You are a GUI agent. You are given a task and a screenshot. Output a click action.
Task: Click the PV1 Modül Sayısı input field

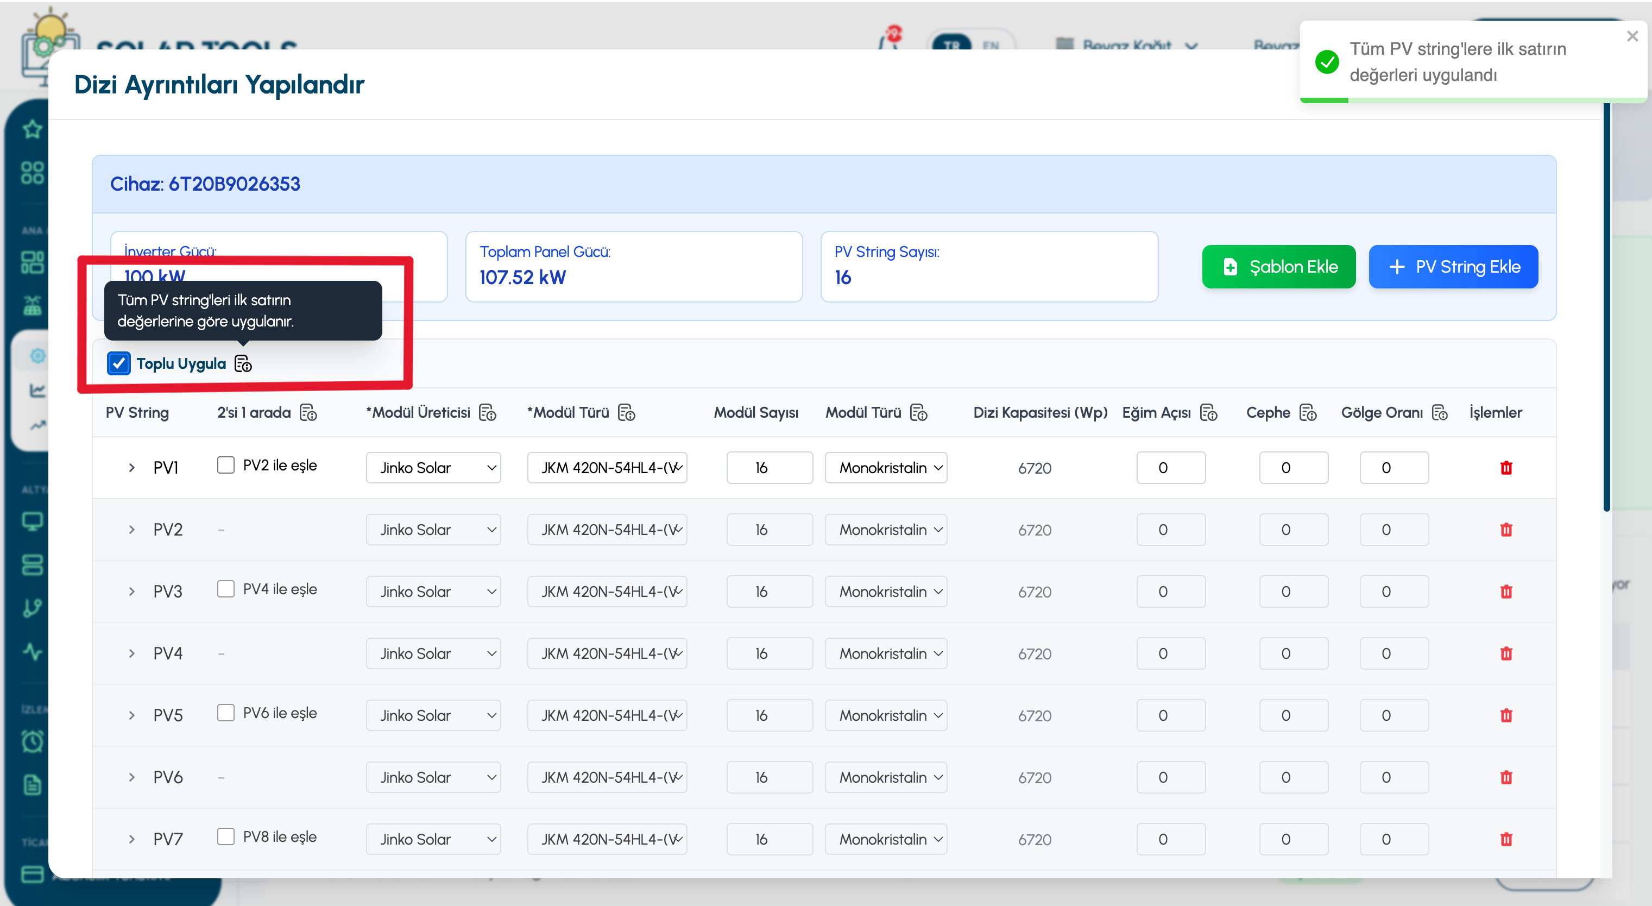[770, 468]
